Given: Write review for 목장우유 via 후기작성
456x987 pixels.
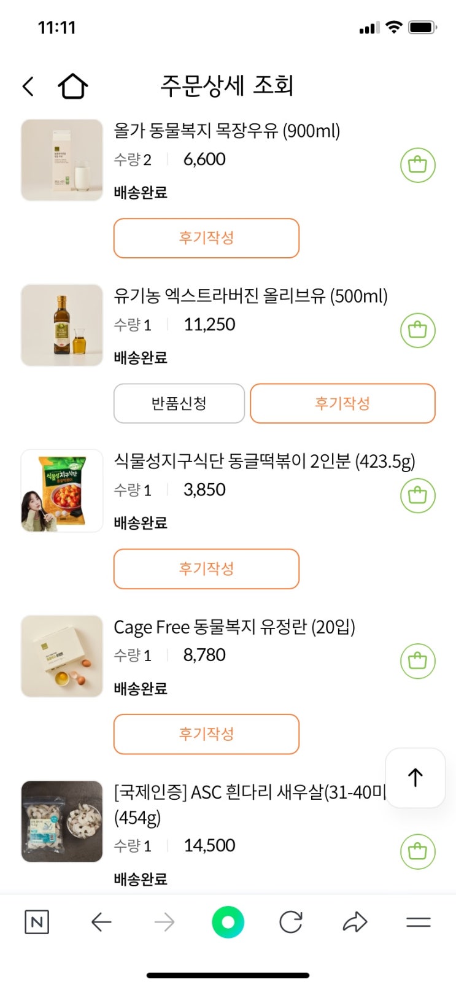Looking at the screenshot, I should coord(206,238).
